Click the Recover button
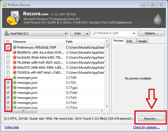168x132 pixels. coord(151,119)
